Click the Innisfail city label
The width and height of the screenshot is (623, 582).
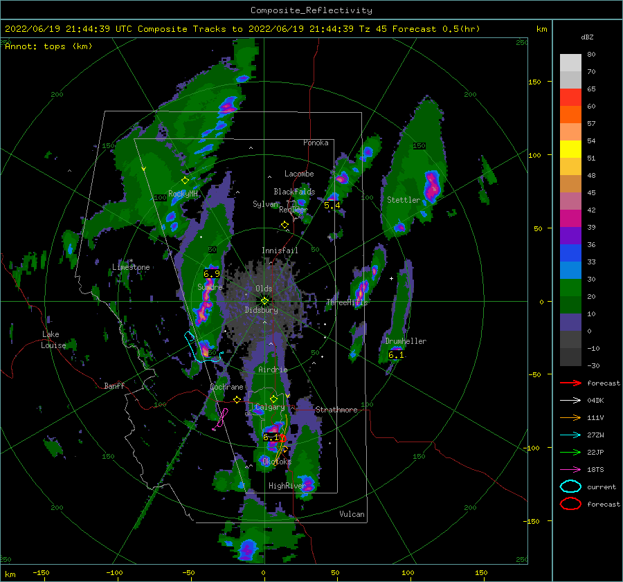[x=280, y=251]
